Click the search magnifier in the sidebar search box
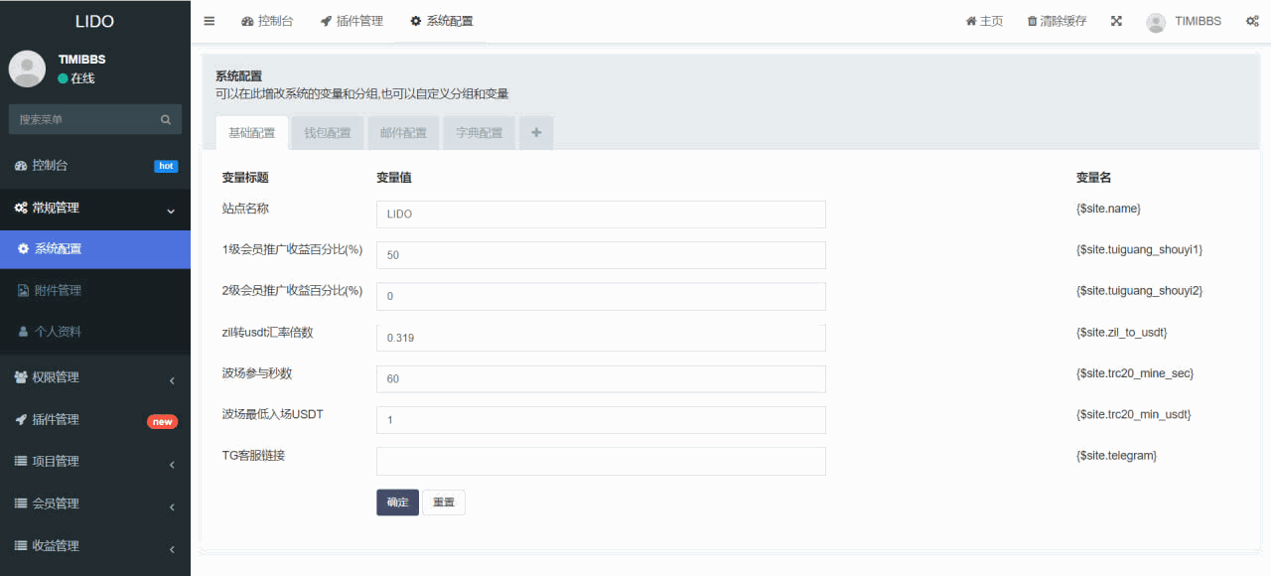The height and width of the screenshot is (576, 1271). (x=165, y=118)
